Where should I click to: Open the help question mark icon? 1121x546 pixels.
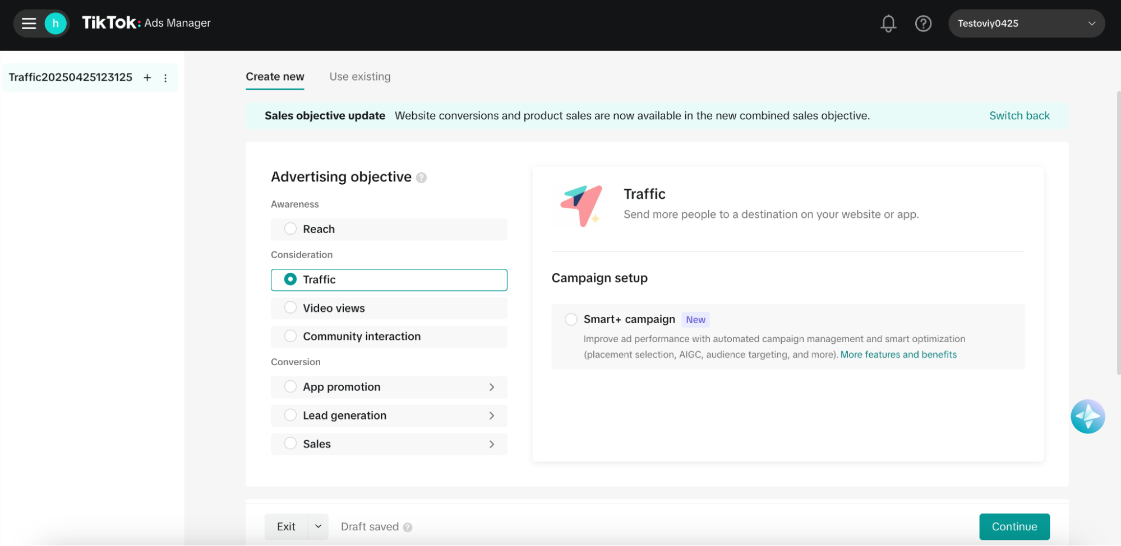923,23
